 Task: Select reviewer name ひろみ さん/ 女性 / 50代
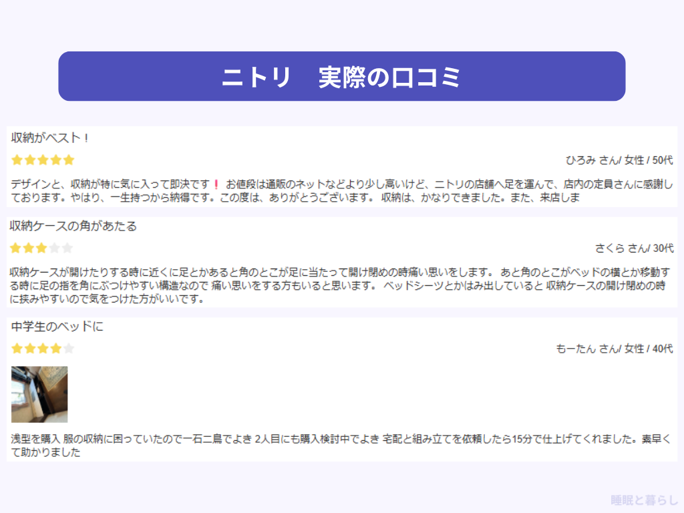(619, 160)
